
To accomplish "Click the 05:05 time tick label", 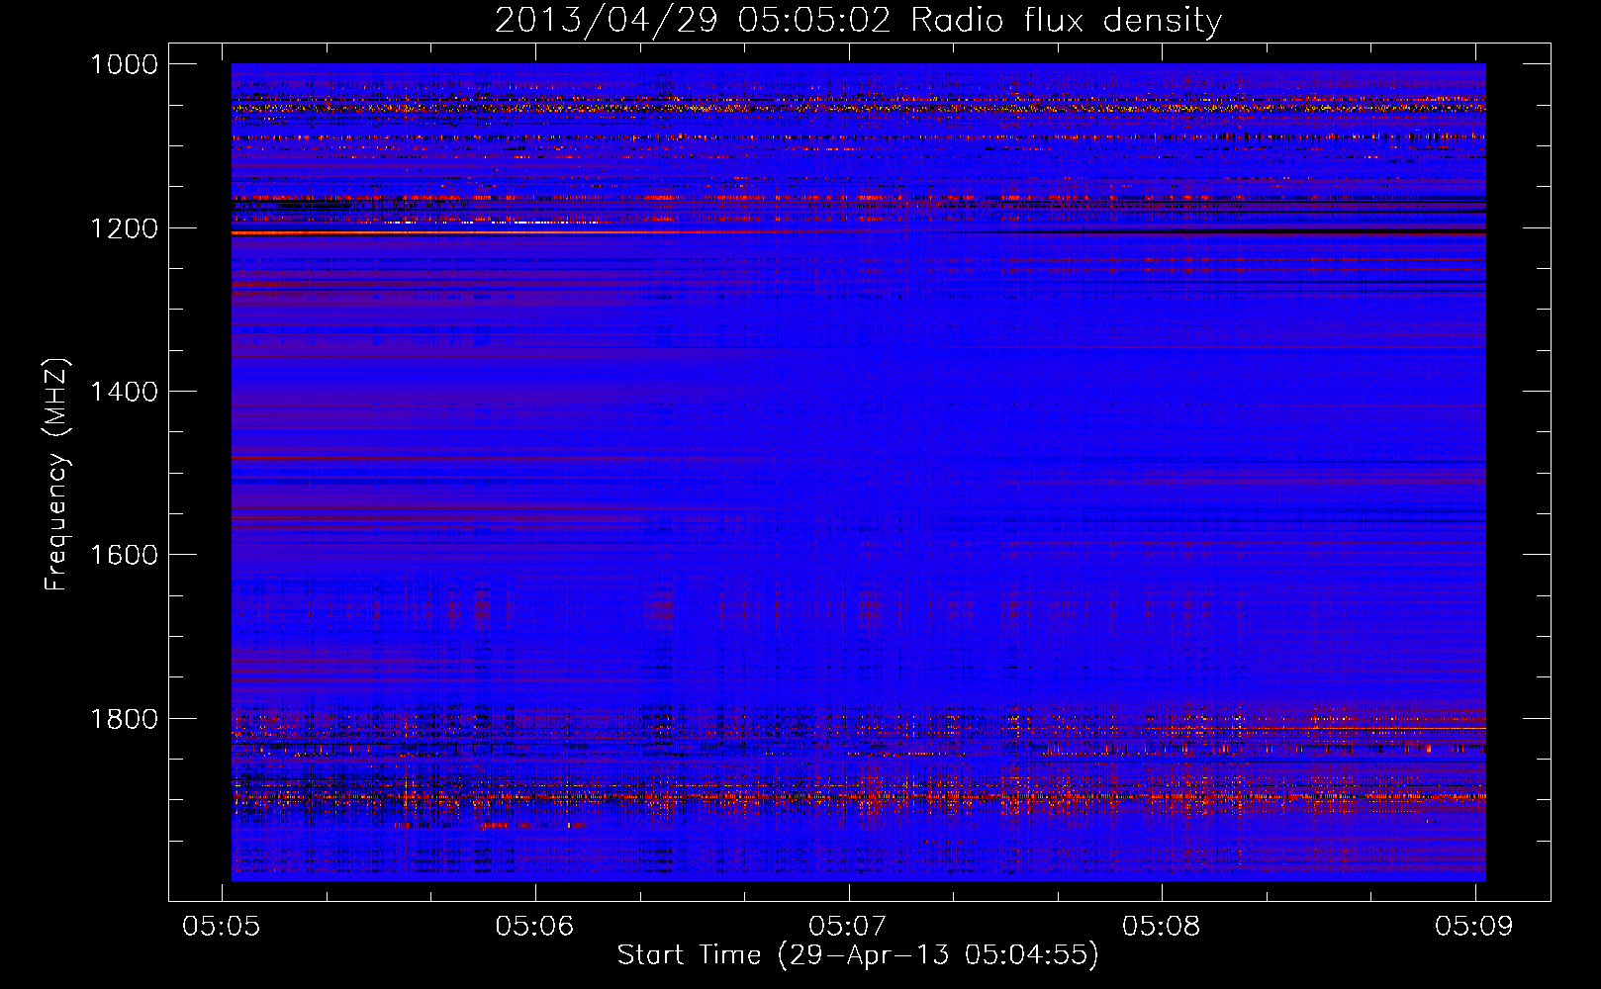I will point(222,926).
